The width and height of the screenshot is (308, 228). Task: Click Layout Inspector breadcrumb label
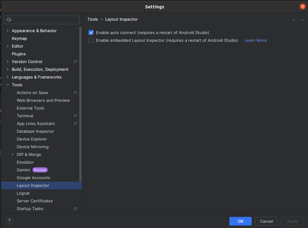click(x=121, y=19)
